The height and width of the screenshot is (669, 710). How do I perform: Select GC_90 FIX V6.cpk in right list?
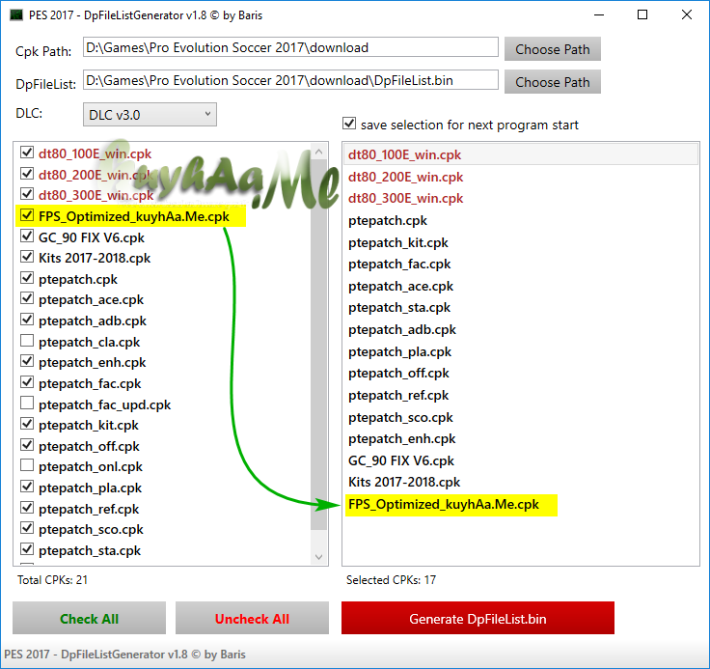(520, 460)
